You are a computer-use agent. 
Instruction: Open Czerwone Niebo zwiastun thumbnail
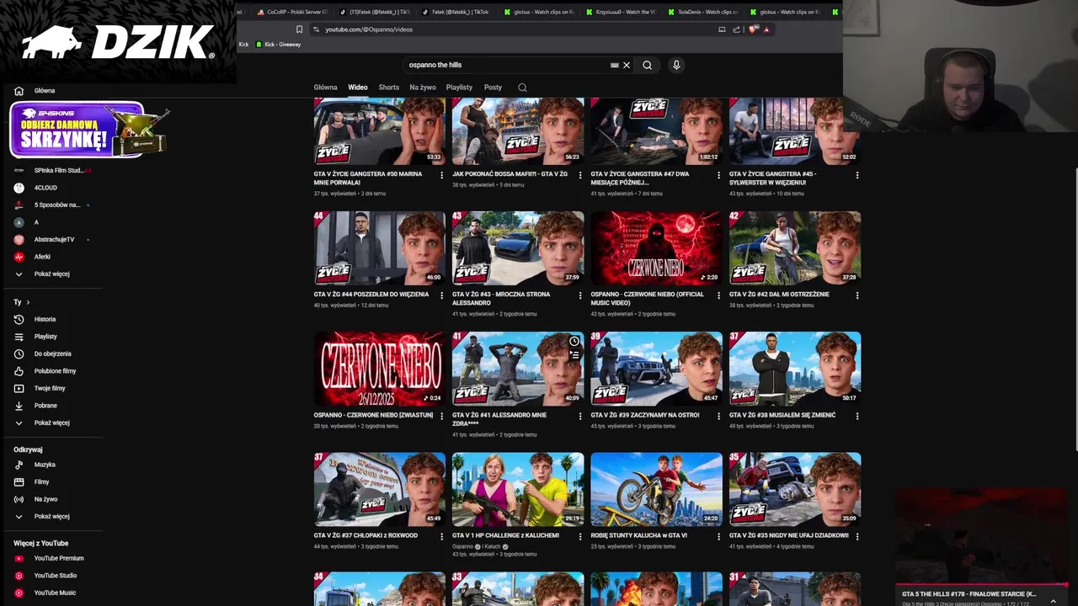pos(379,369)
